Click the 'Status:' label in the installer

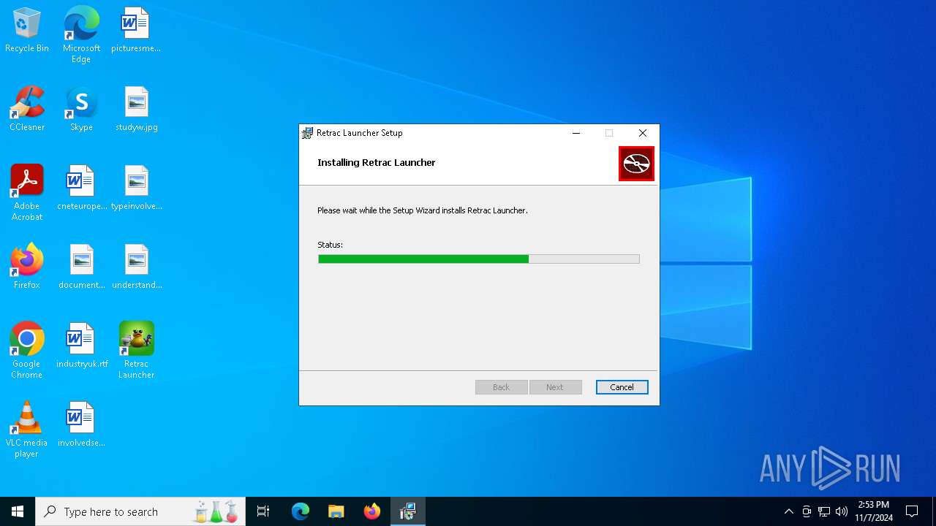[330, 245]
